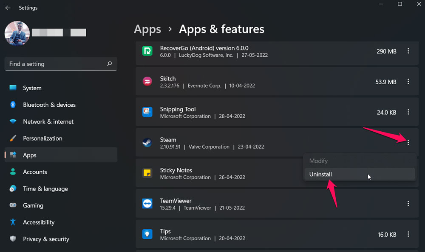Viewport: 425px width, 252px height.
Task: Click the user profile picture
Action: [17, 33]
